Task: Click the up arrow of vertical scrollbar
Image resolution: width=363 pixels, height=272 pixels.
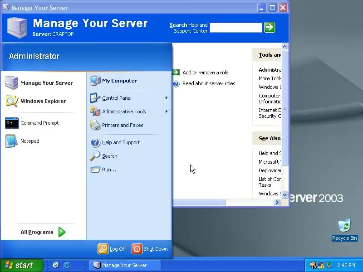Action: (285, 47)
